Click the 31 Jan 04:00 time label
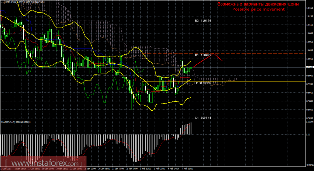The image size is (314, 171). tap(132, 169)
